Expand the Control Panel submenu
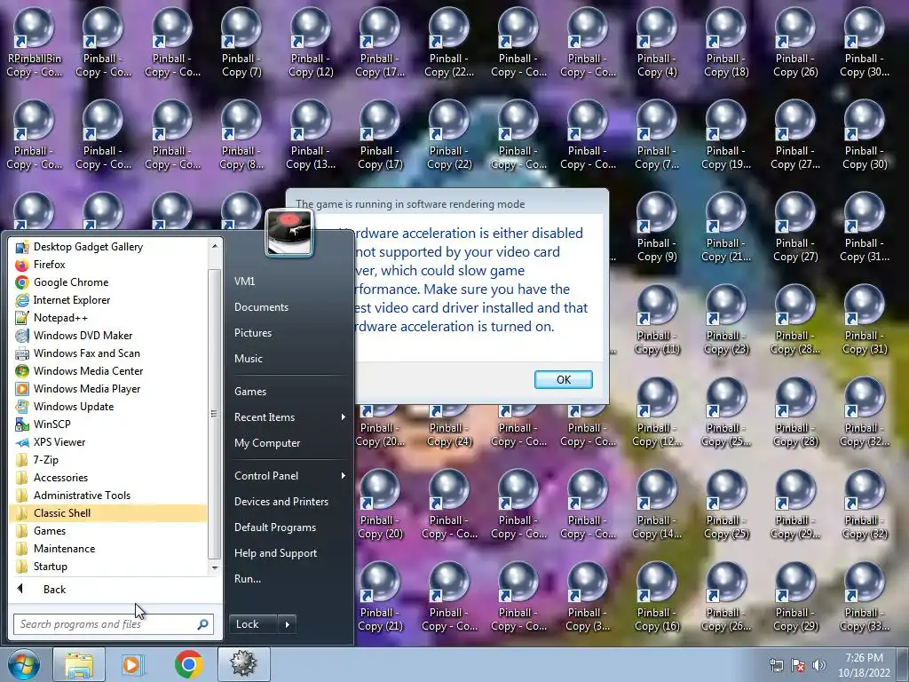The image size is (909, 682). coord(289,476)
